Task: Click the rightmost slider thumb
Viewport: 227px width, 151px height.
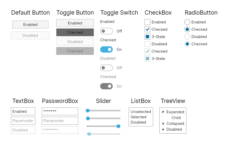Action: click(x=118, y=126)
